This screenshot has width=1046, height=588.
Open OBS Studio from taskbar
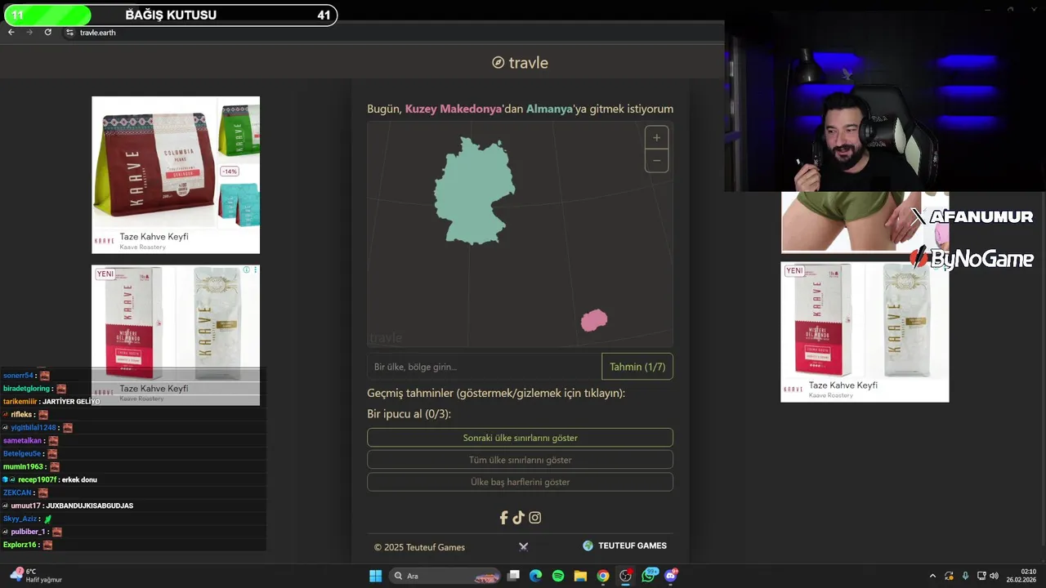click(x=626, y=576)
